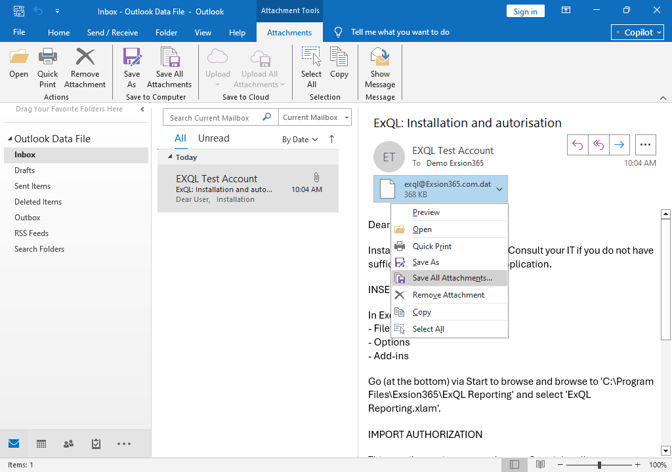Toggle sort order arrow in message list
This screenshot has height=472, width=672.
(x=331, y=139)
